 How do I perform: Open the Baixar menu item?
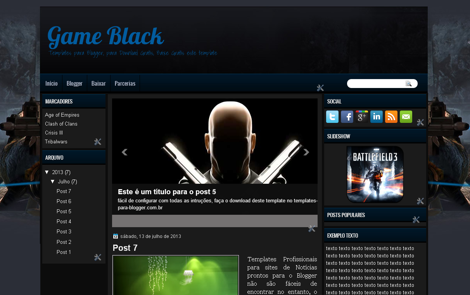98,83
